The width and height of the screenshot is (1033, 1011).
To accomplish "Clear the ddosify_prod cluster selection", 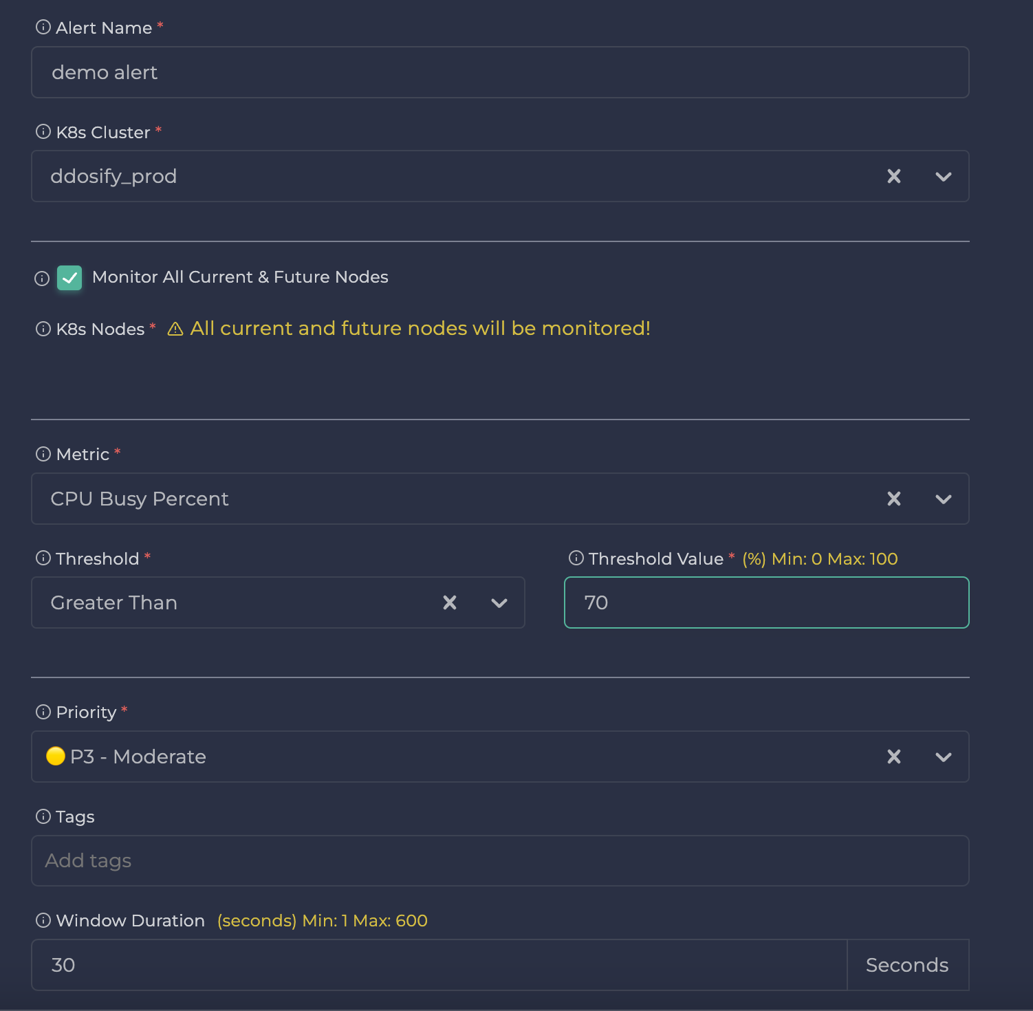I will point(893,176).
